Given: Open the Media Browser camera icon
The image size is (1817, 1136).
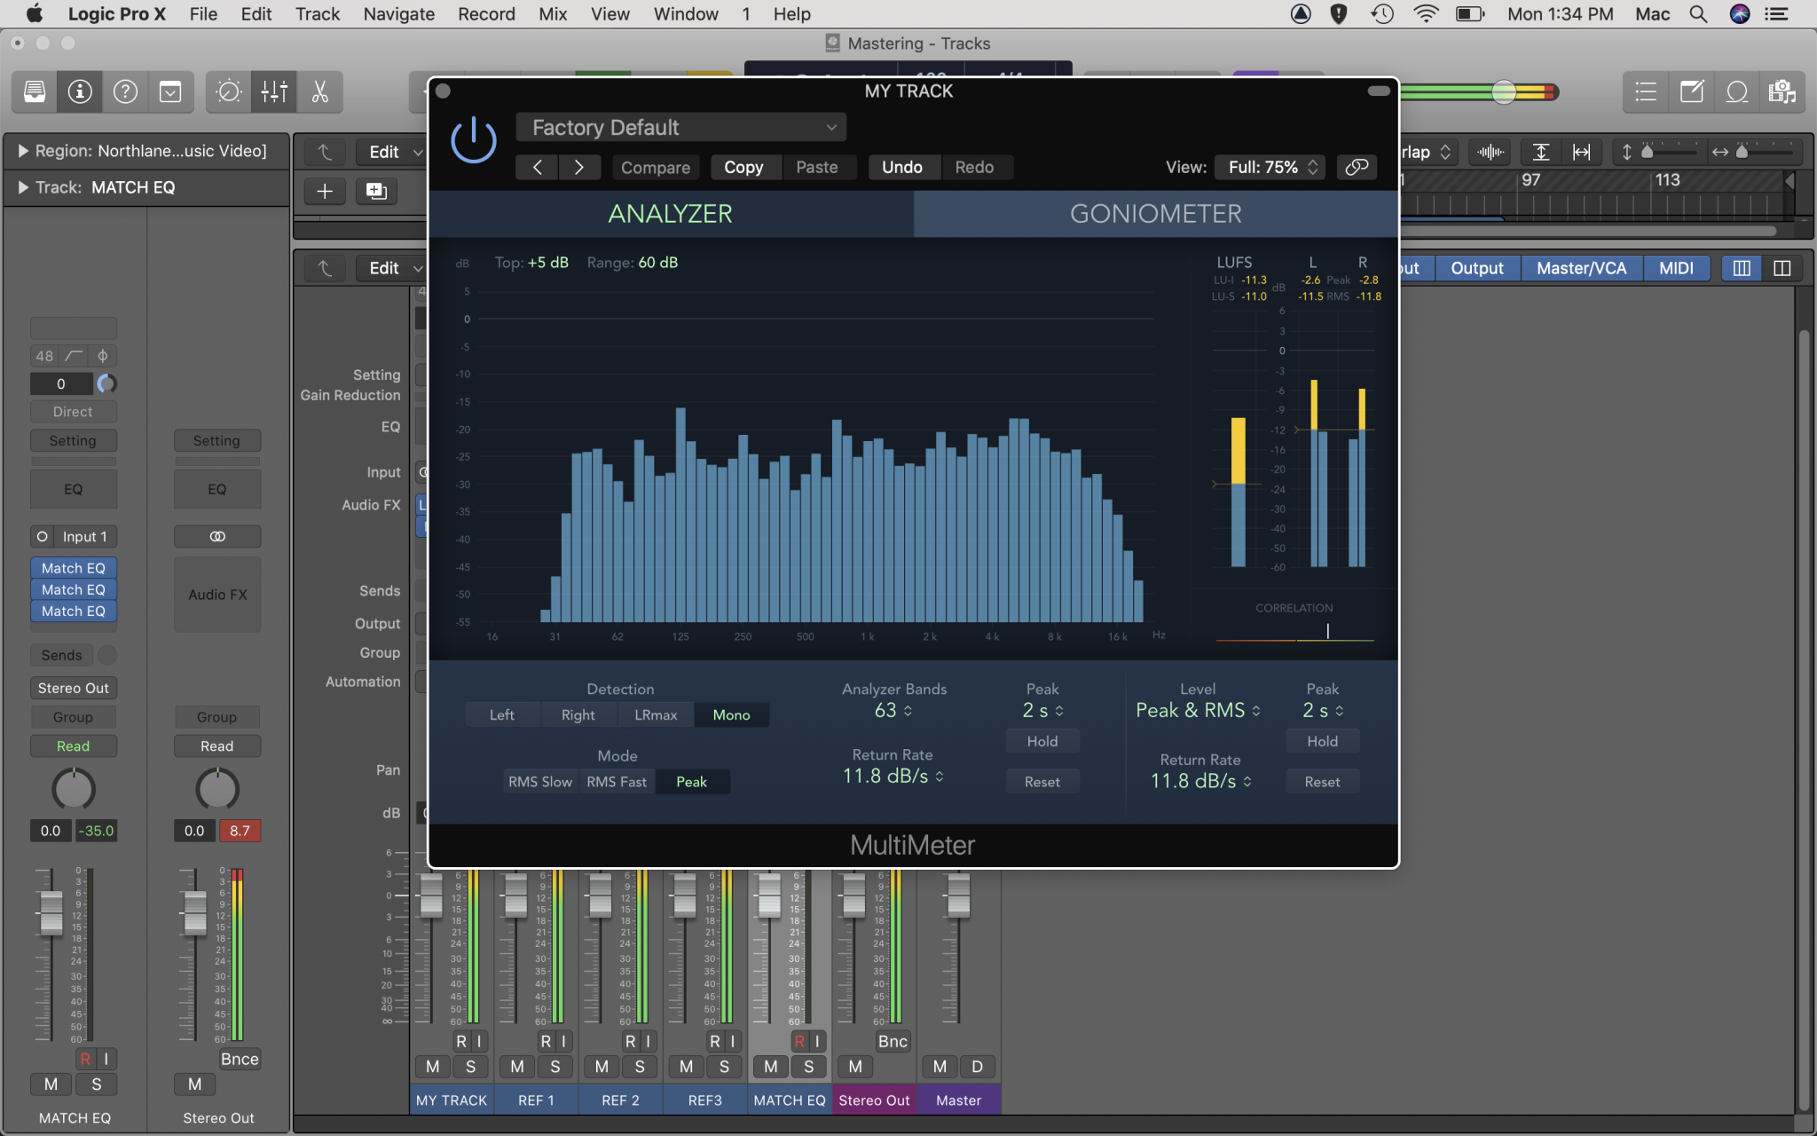Looking at the screenshot, I should [1782, 91].
